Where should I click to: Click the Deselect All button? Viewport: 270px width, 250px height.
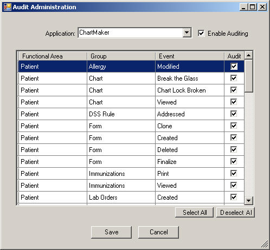coord(235,213)
